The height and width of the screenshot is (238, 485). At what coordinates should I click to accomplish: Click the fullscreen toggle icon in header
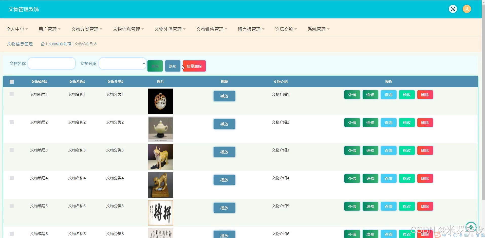(x=453, y=9)
